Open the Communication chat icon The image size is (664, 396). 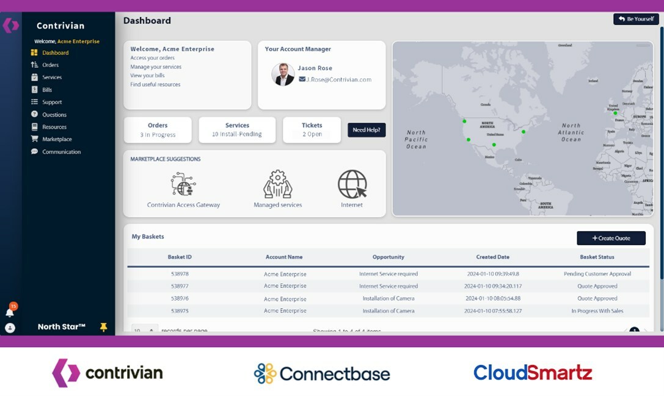click(34, 151)
